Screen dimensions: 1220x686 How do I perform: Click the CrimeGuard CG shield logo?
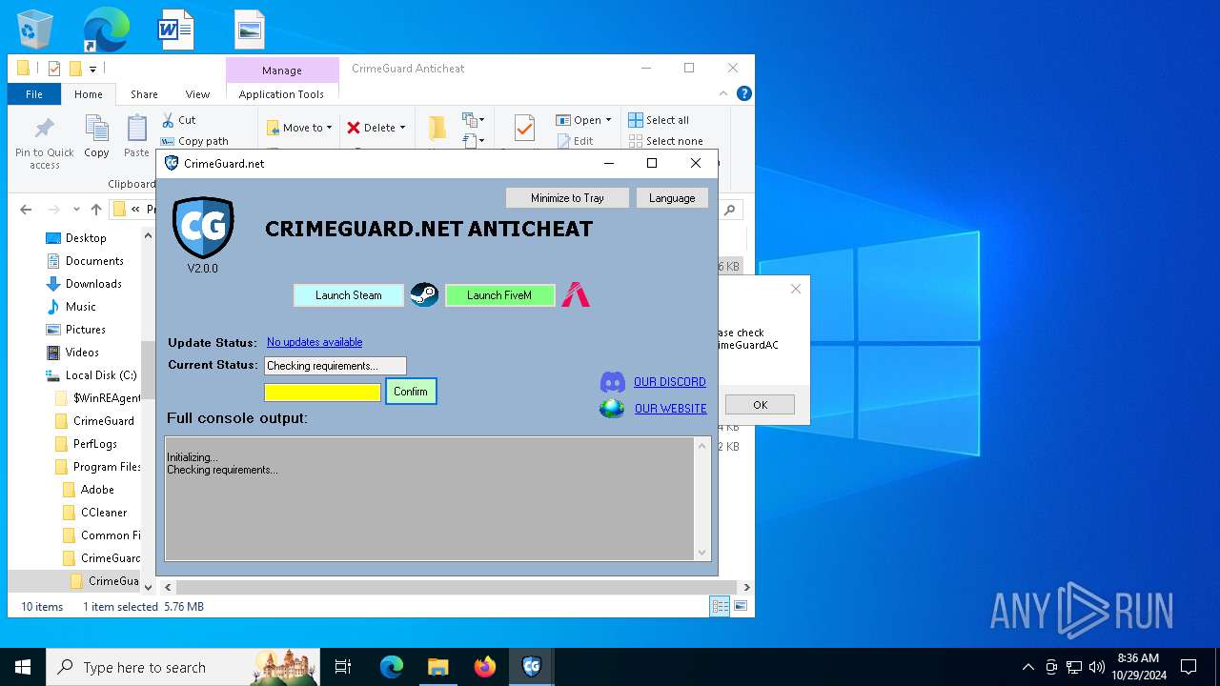pos(202,228)
